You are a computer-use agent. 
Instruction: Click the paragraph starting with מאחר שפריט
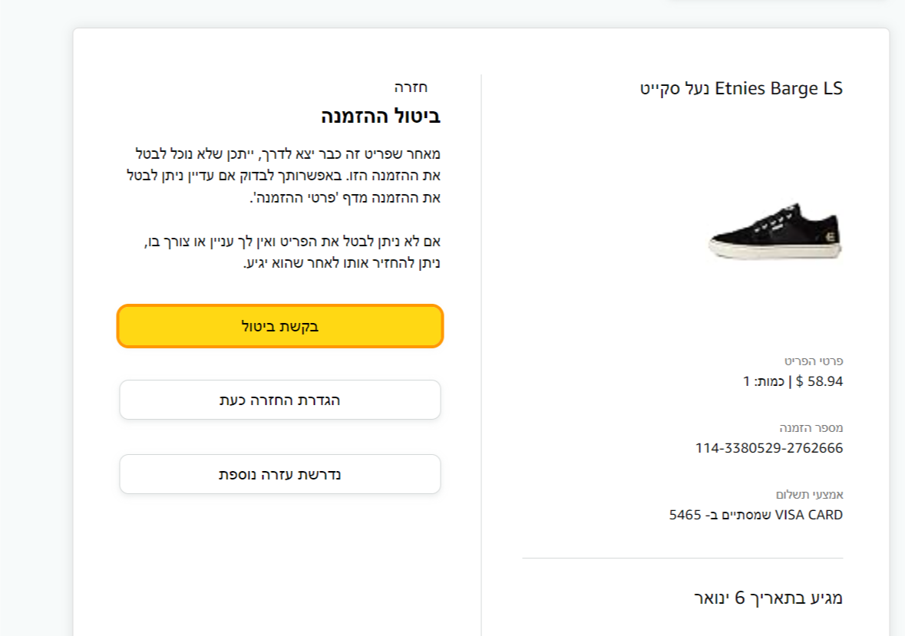click(x=283, y=176)
